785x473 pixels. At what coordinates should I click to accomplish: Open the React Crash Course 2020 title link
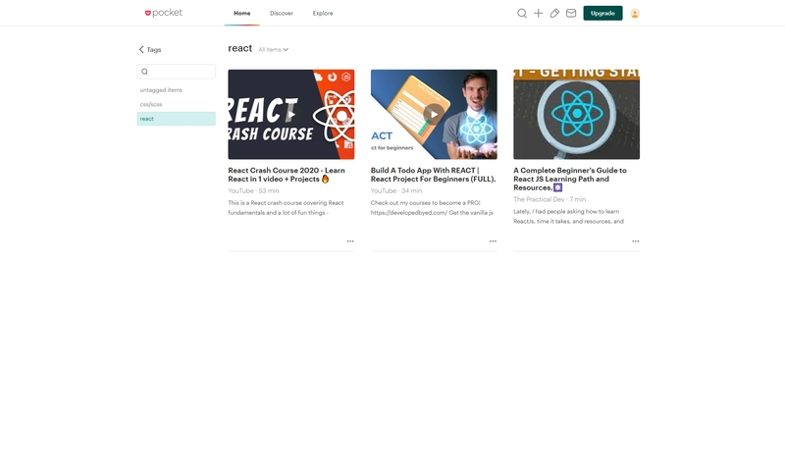click(287, 175)
